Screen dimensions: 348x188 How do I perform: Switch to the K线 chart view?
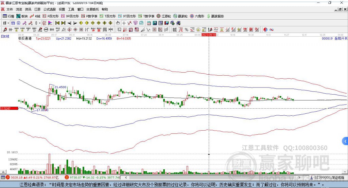pos(35,16)
